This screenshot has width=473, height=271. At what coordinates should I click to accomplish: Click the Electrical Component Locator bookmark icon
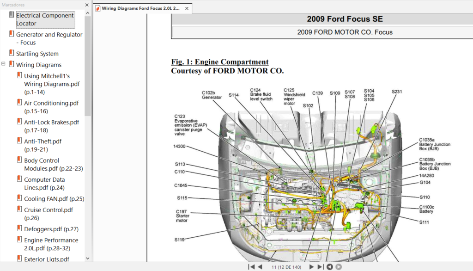12,14
